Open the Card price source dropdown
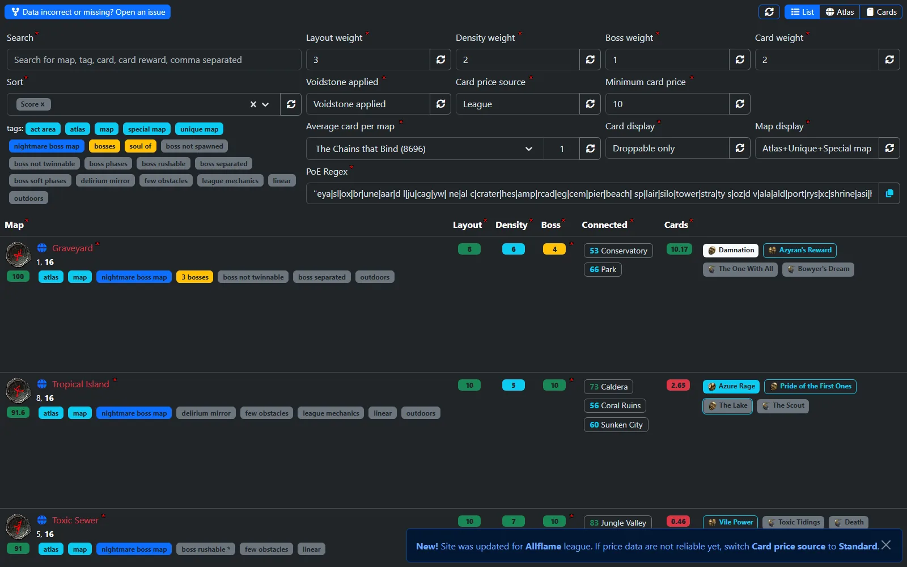Image resolution: width=907 pixels, height=567 pixels. pyautogui.click(x=518, y=104)
